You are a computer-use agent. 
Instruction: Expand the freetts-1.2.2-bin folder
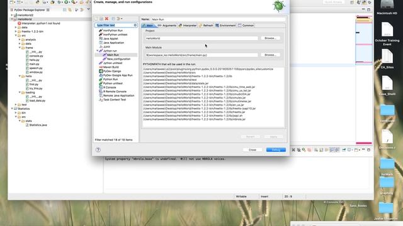16,31
